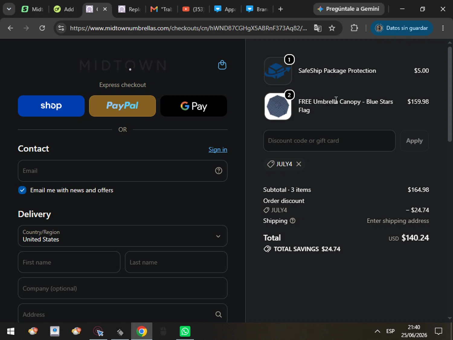Screen dimensions: 453x340
Task: Click the shipping info question mark icon
Action: pos(292,221)
